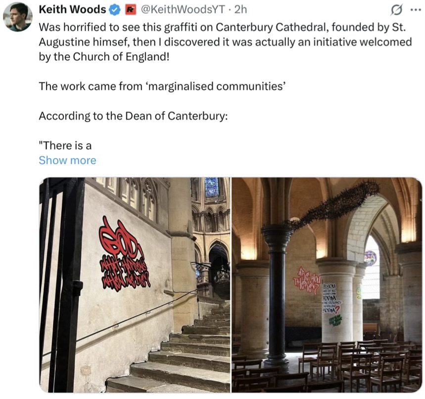Click the 'marginalised communities' line of text
The height and width of the screenshot is (399, 425).
[162, 86]
